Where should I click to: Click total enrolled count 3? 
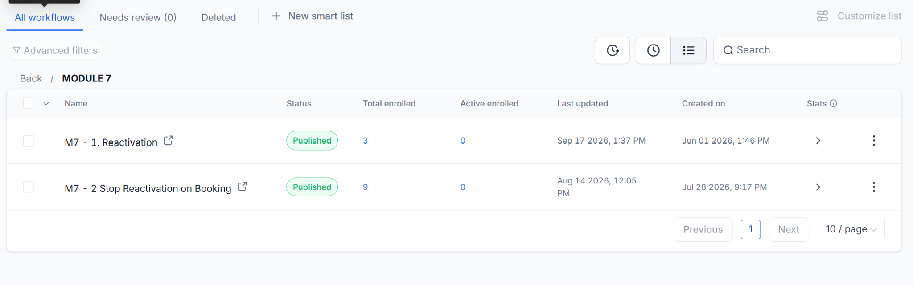365,141
